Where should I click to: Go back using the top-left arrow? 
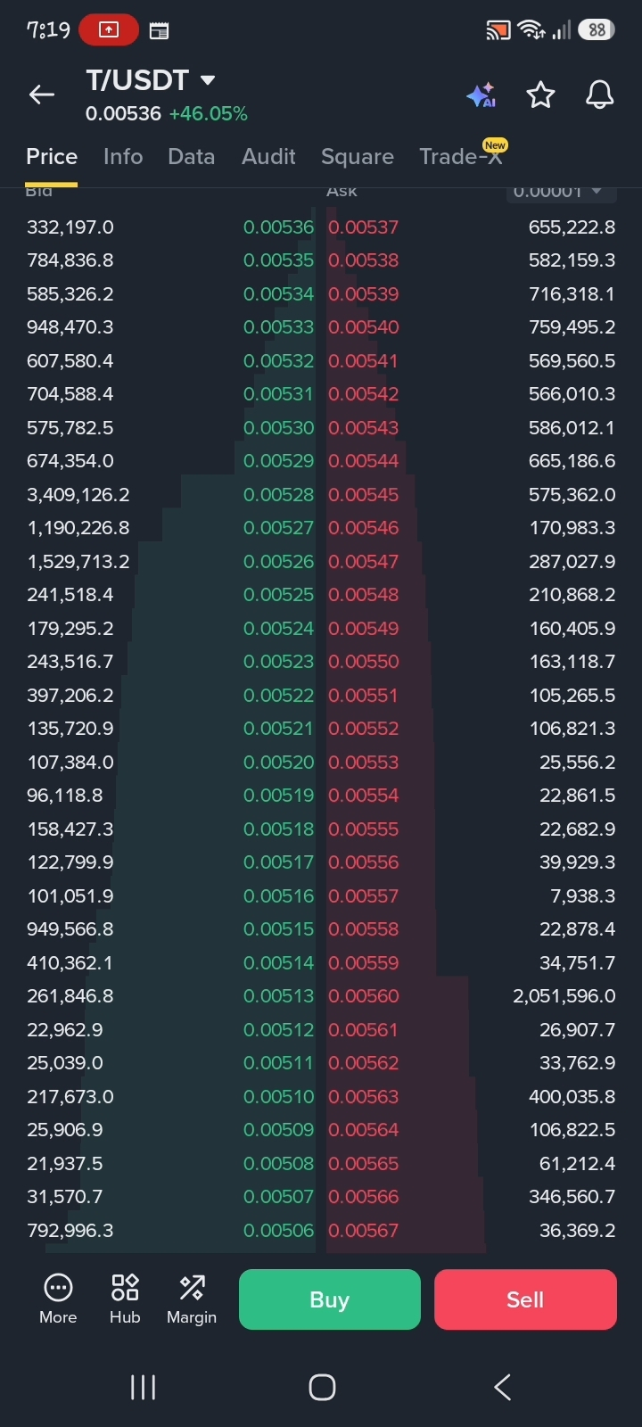(x=42, y=95)
